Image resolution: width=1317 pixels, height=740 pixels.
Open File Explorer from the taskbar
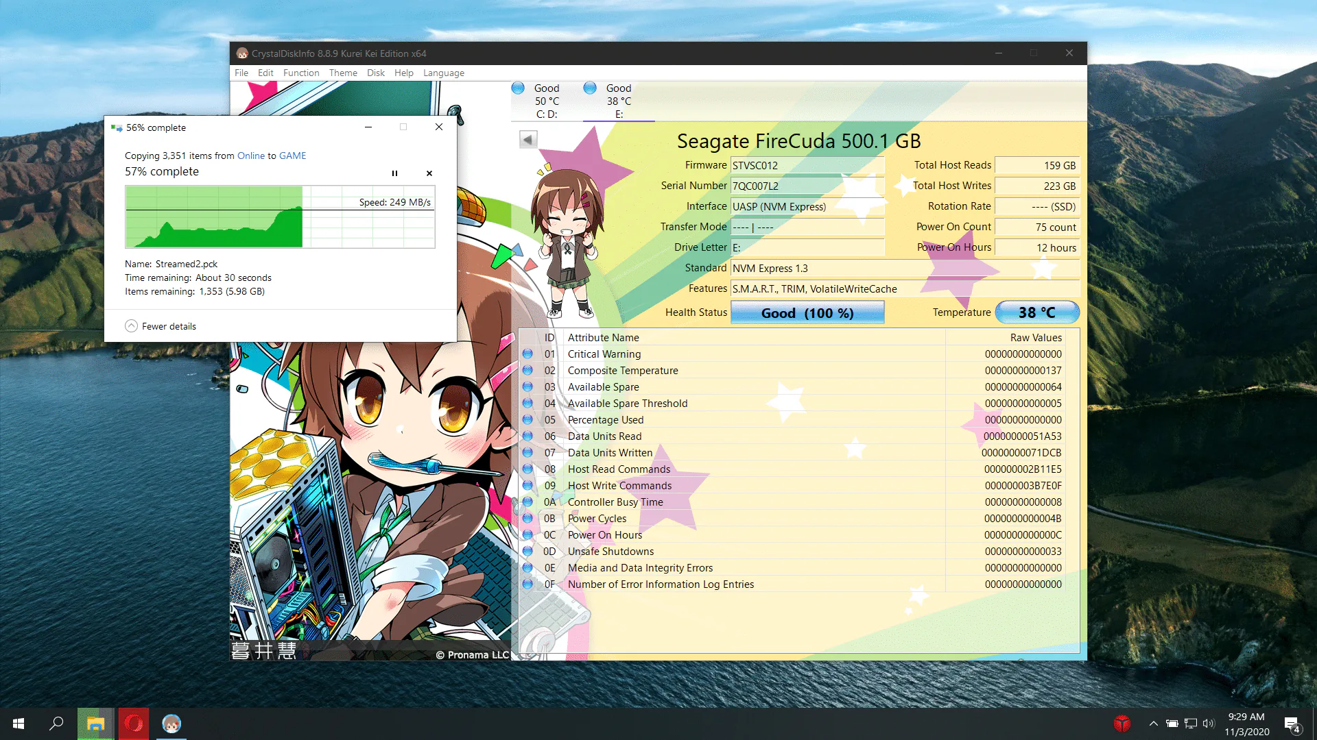pos(95,724)
